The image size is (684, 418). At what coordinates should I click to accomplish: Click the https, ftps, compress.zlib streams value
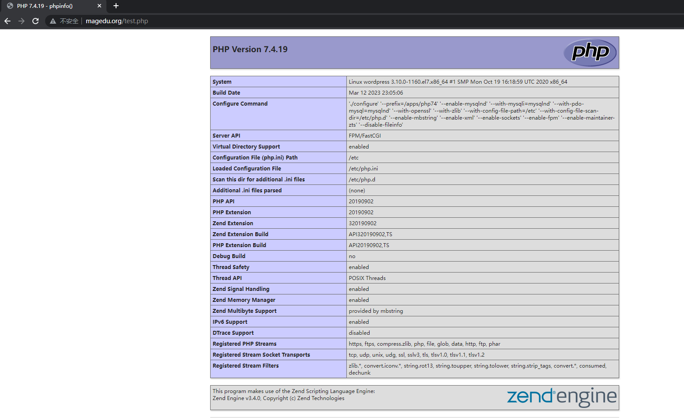coord(424,344)
